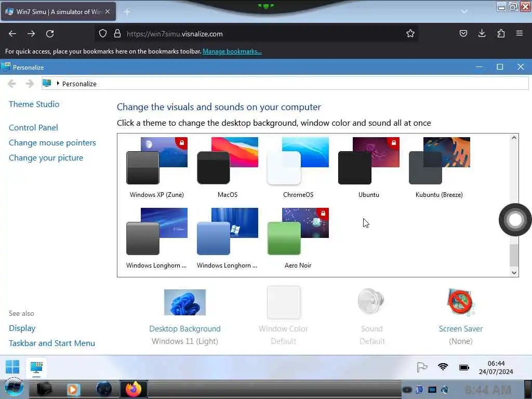Close the Personalize window
532x399 pixels.
[x=521, y=67]
